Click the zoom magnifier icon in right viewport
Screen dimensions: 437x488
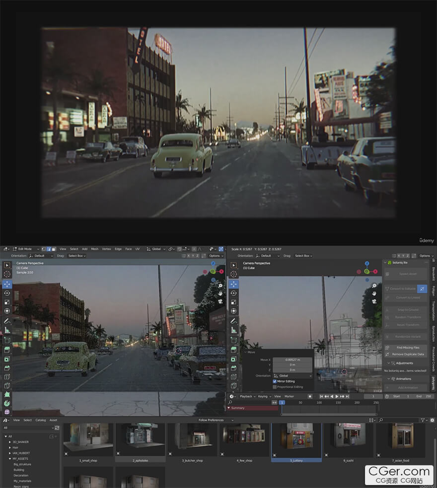click(x=374, y=285)
